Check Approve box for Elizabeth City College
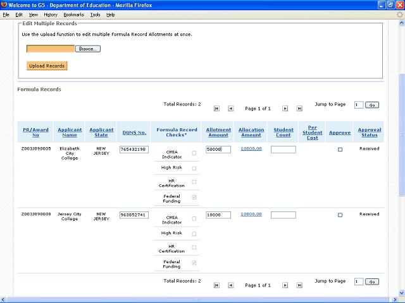 pos(340,150)
